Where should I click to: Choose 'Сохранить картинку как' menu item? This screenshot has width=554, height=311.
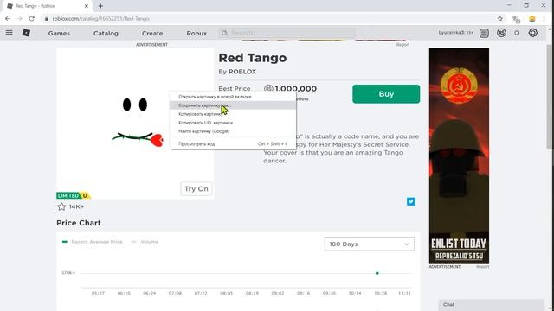pyautogui.click(x=233, y=105)
